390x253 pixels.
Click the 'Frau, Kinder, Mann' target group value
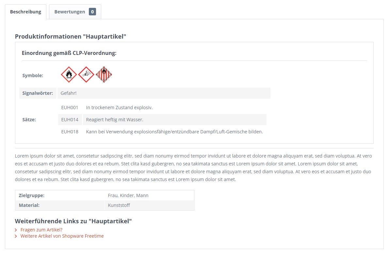(128, 195)
